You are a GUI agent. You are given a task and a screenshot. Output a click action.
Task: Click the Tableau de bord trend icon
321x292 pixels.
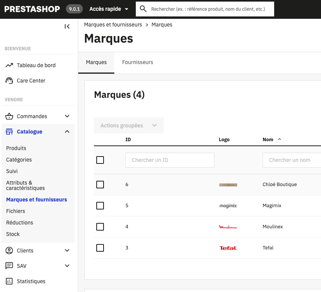coord(9,66)
